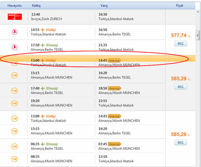Click Turkish Airlines logo on 17:50 flight
Viewport: 201px width, 167px height.
[x=15, y=47]
